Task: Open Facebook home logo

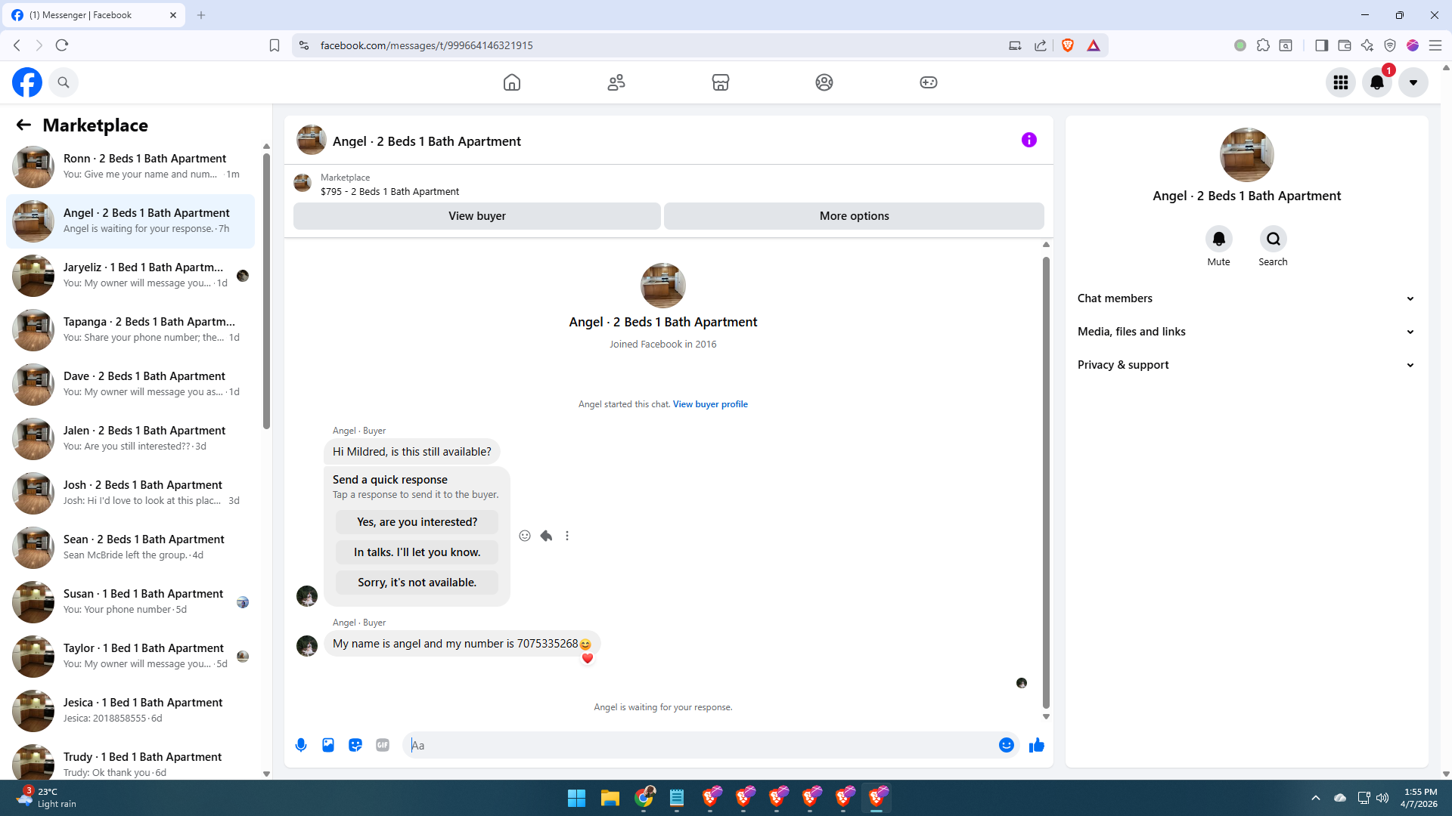Action: [x=27, y=82]
